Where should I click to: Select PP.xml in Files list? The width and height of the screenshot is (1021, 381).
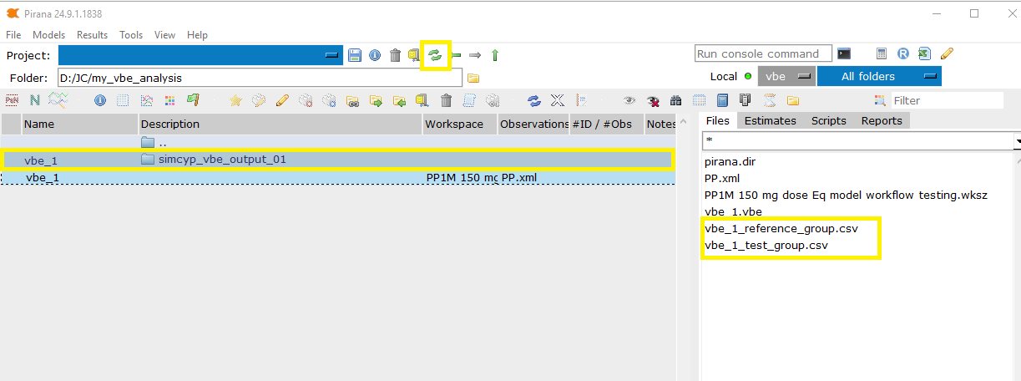(x=722, y=178)
